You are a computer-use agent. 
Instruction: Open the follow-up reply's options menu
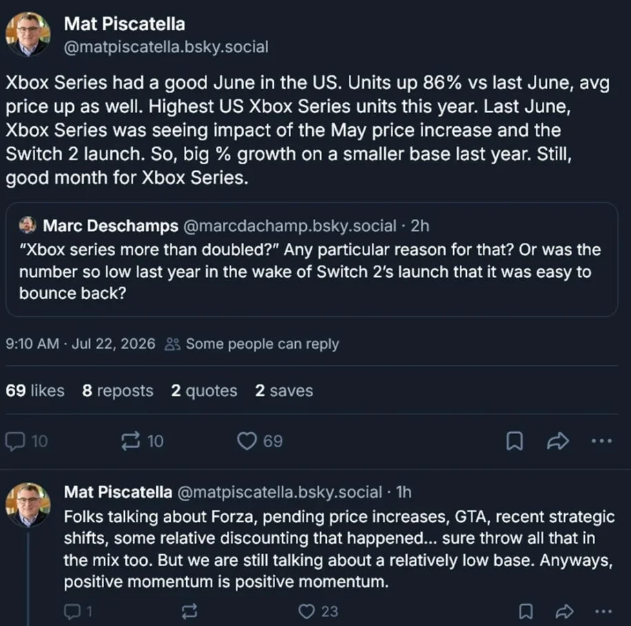pyautogui.click(x=603, y=612)
